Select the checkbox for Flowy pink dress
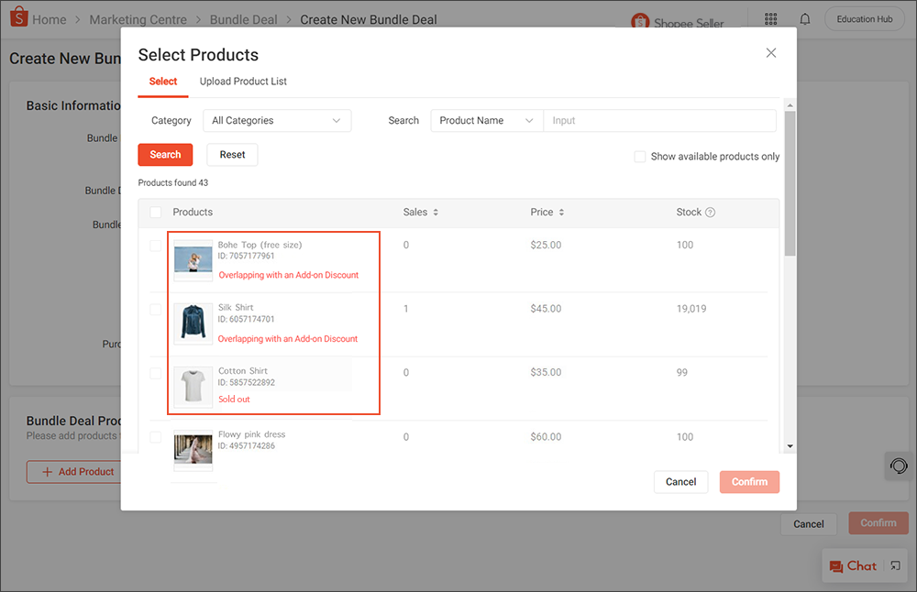The width and height of the screenshot is (917, 592). tap(156, 437)
